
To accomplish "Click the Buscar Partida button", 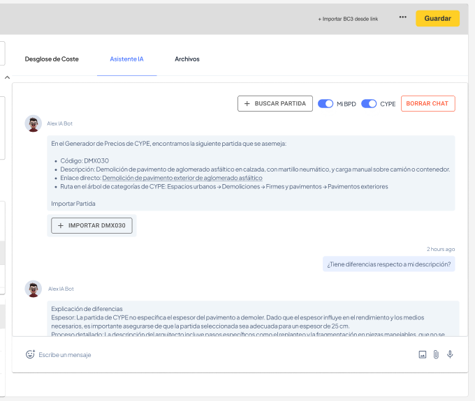I will (x=275, y=104).
